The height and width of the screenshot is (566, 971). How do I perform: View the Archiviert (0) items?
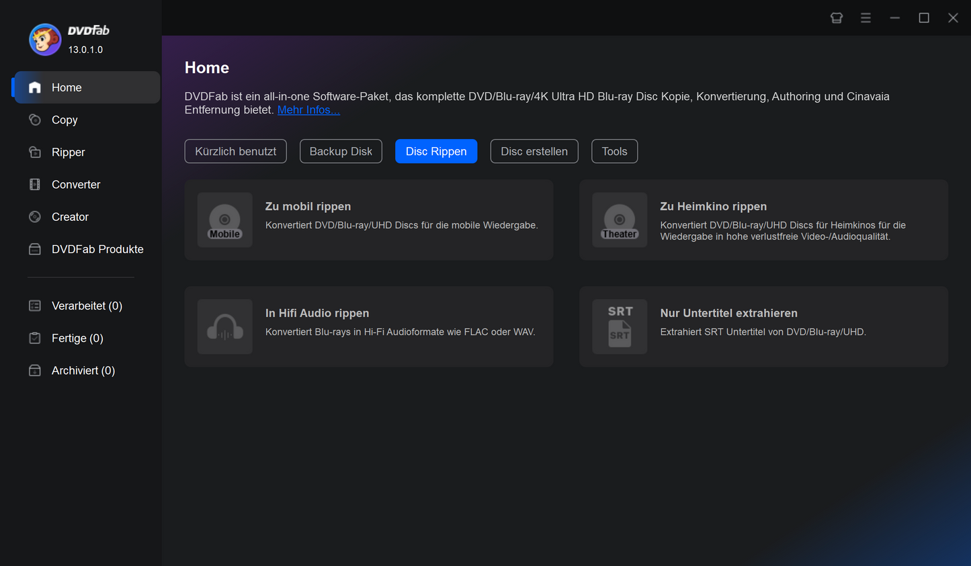pyautogui.click(x=83, y=371)
